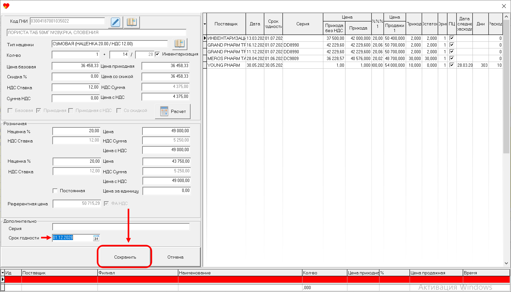Viewport: 511px width, 292px height.
Task: Click the Отмена button
Action: pos(175,257)
